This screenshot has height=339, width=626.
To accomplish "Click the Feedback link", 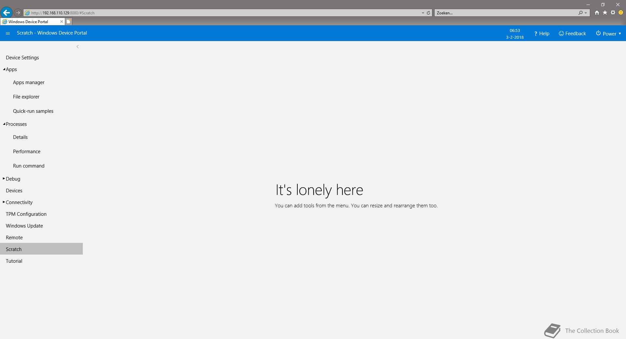I will 572,34.
